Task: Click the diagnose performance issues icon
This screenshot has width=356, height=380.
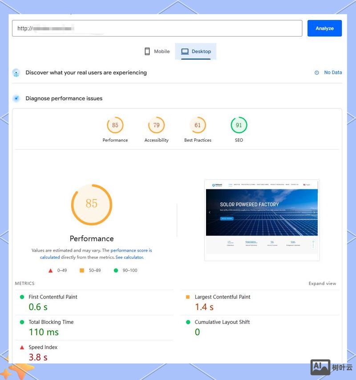Action: click(x=16, y=98)
